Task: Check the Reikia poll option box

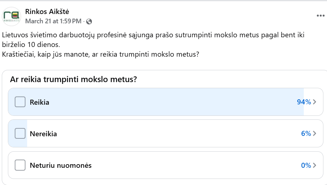Action: coord(20,102)
